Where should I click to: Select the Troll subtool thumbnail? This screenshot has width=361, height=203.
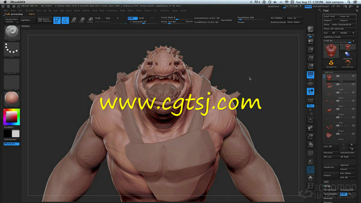(x=329, y=78)
